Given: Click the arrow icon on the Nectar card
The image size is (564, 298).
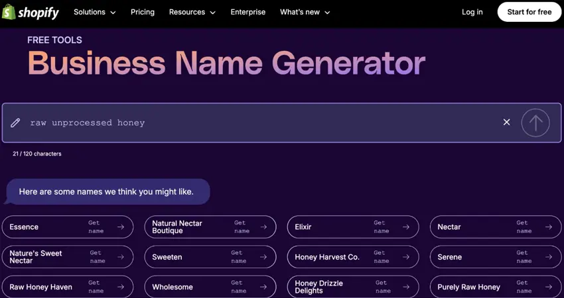Looking at the screenshot, I should tap(549, 227).
